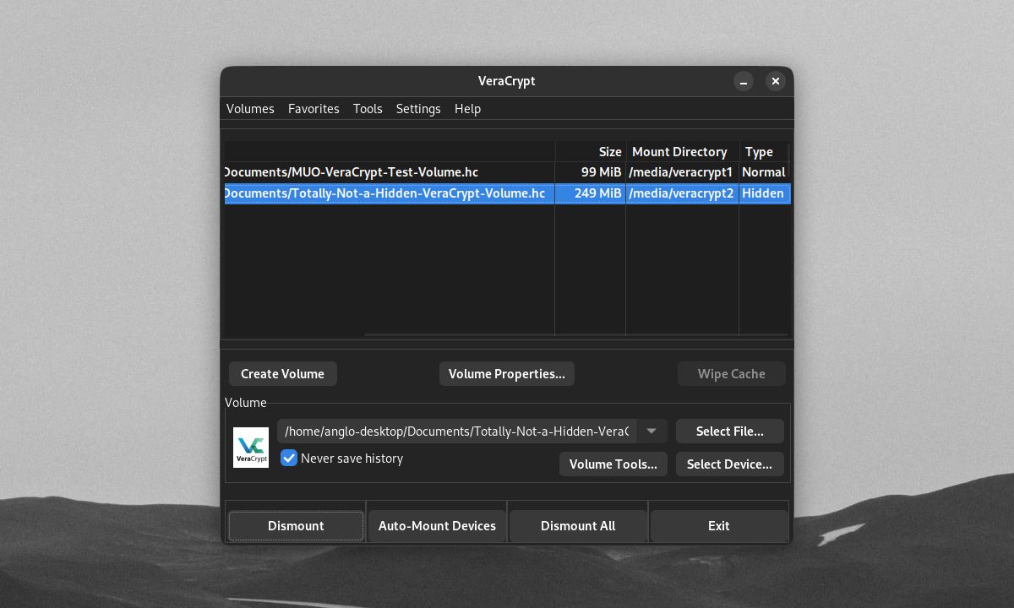This screenshot has height=608, width=1014.
Task: Click the Mount Directory column header
Action: (682, 152)
